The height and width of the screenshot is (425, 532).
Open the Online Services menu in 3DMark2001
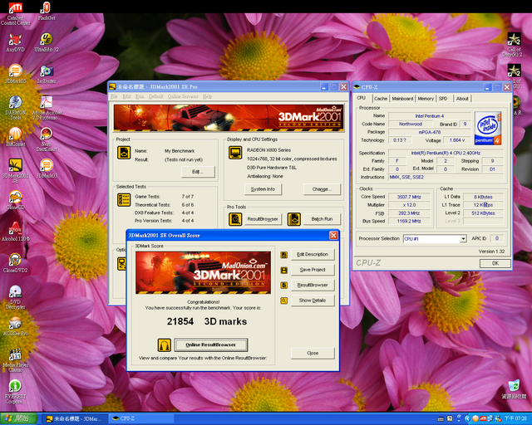pos(183,96)
